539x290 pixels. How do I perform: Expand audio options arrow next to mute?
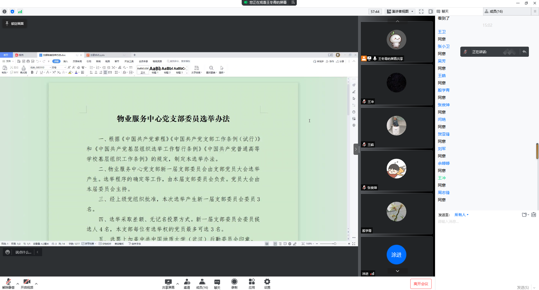point(18,284)
